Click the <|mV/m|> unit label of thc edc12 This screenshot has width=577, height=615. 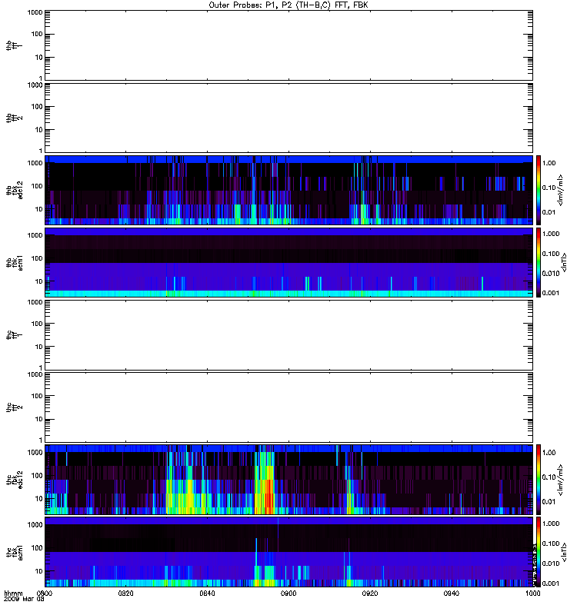coord(561,480)
